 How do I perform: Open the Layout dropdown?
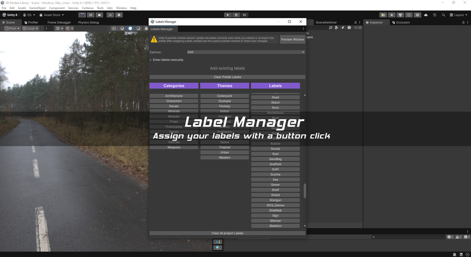click(x=458, y=15)
